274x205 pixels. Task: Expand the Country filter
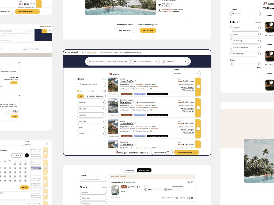(91, 134)
